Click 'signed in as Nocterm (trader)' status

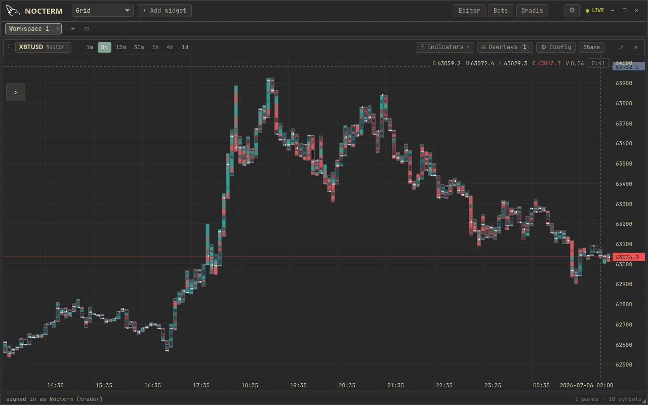click(x=54, y=399)
